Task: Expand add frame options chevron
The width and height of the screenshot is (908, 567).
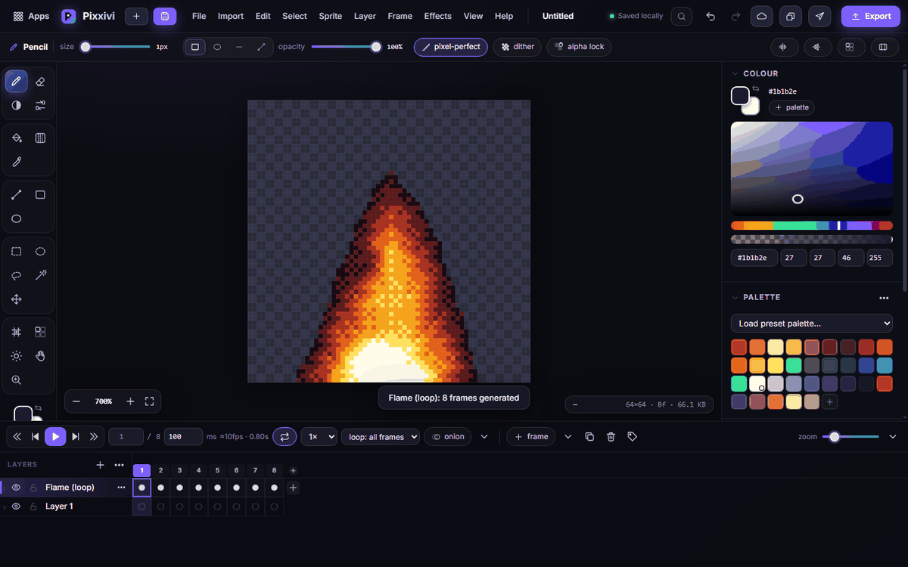Action: point(568,436)
